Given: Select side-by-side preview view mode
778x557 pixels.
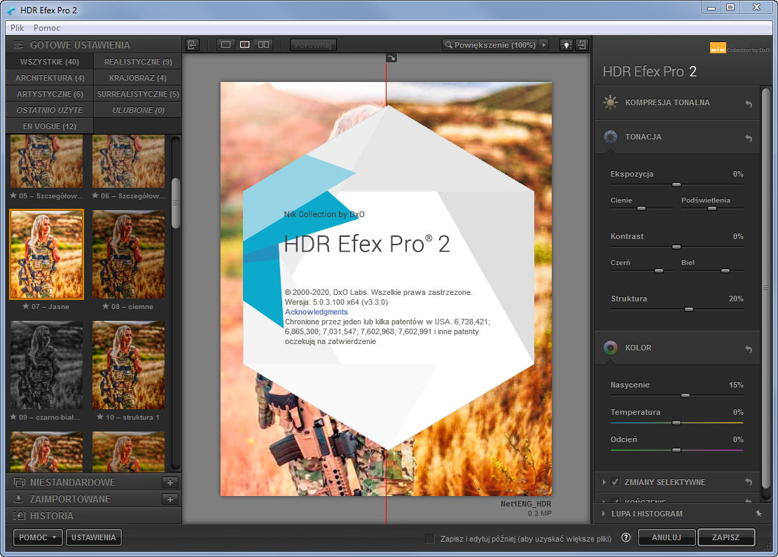Looking at the screenshot, I should click(x=263, y=45).
